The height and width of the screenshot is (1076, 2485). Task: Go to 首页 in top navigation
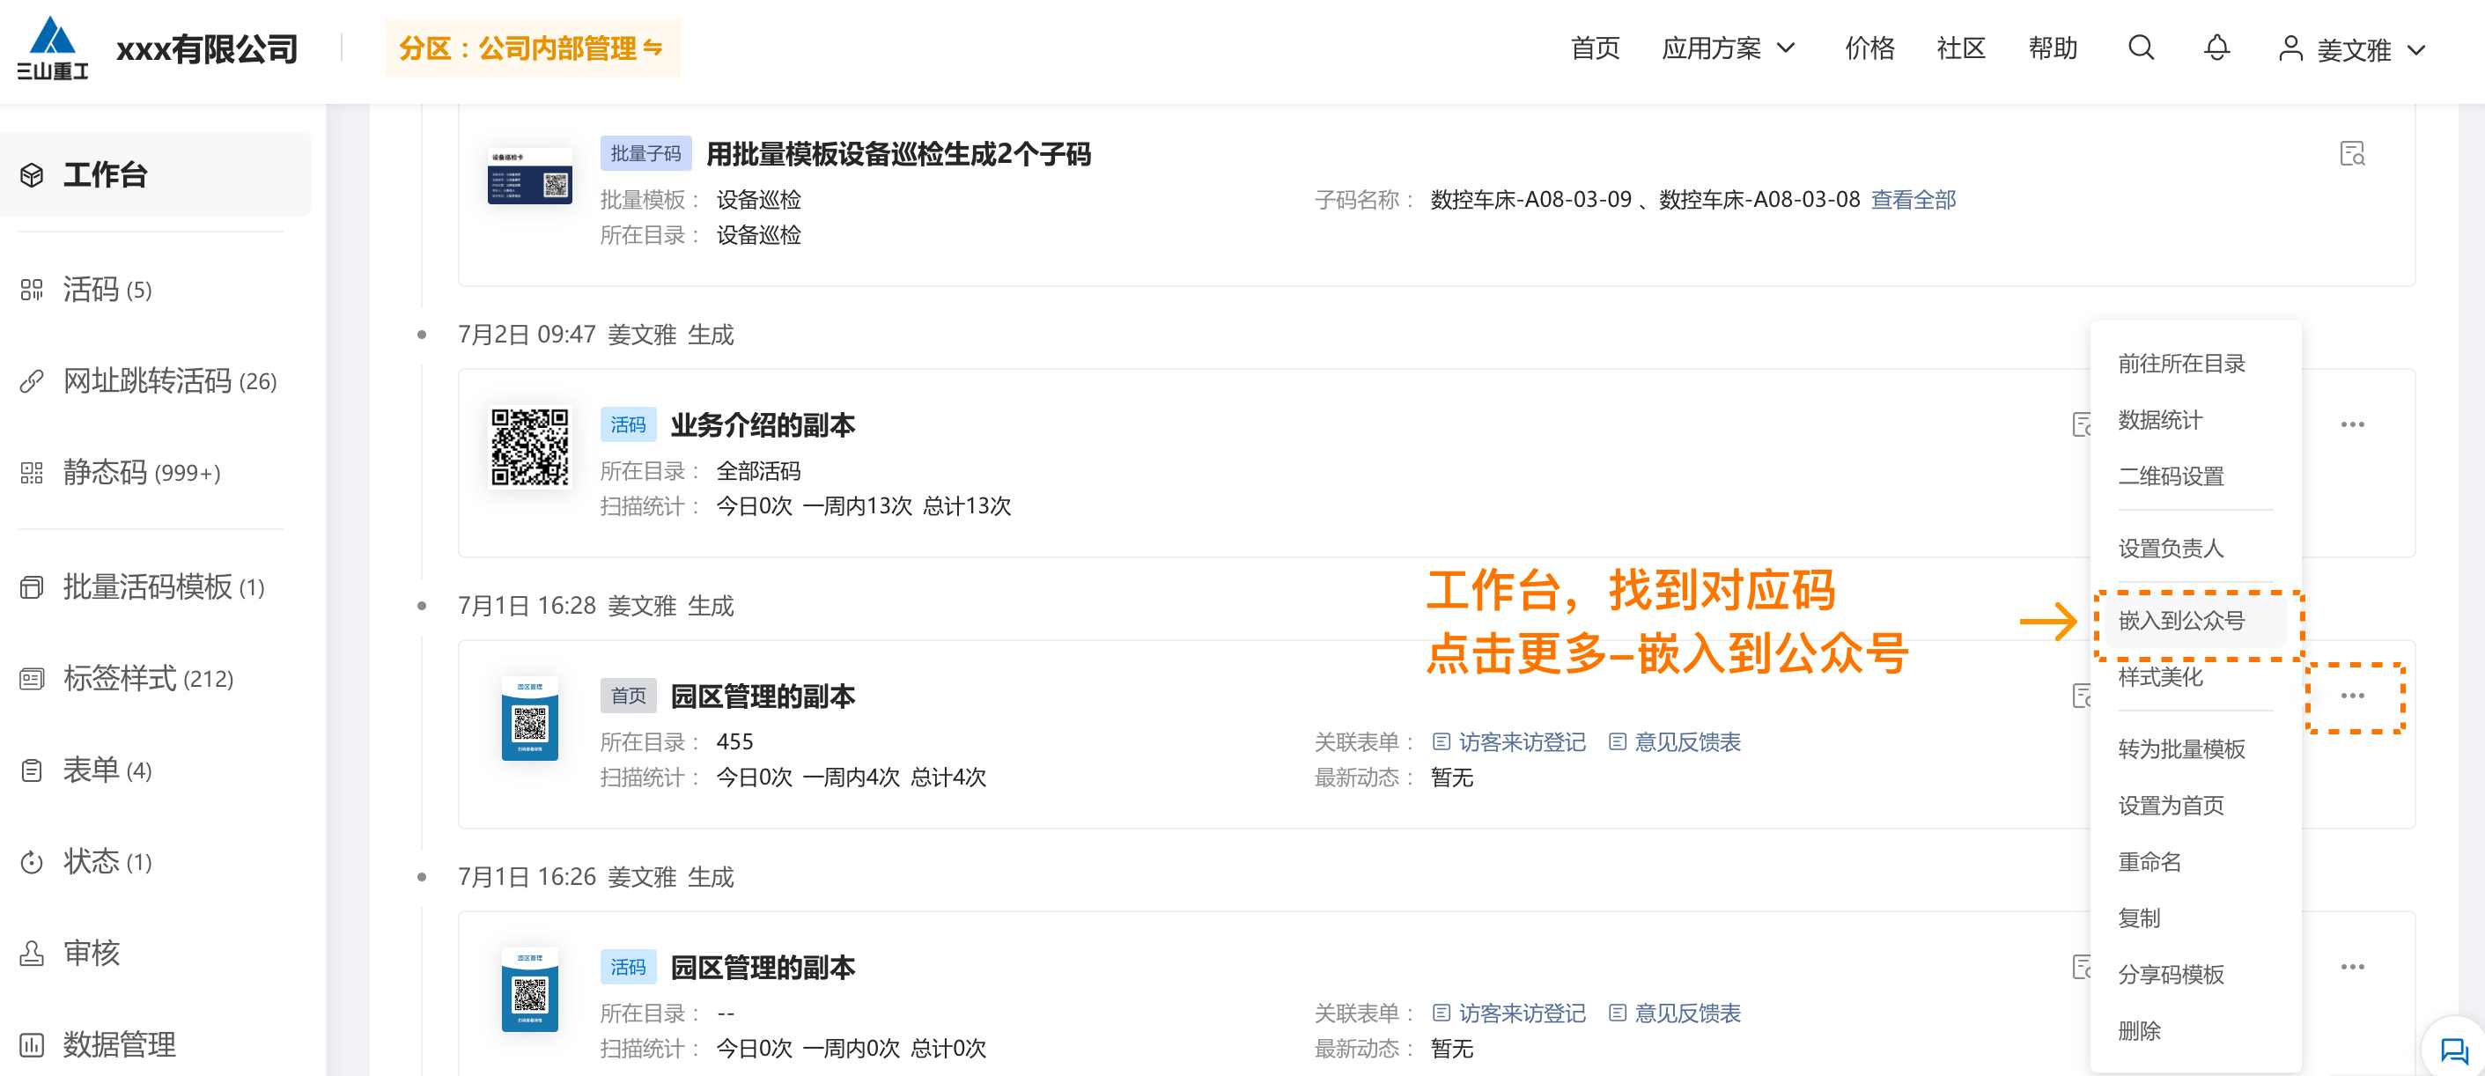(x=1595, y=48)
